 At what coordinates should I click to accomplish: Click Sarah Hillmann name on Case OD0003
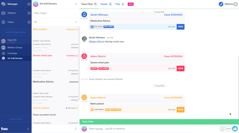(x=99, y=15)
